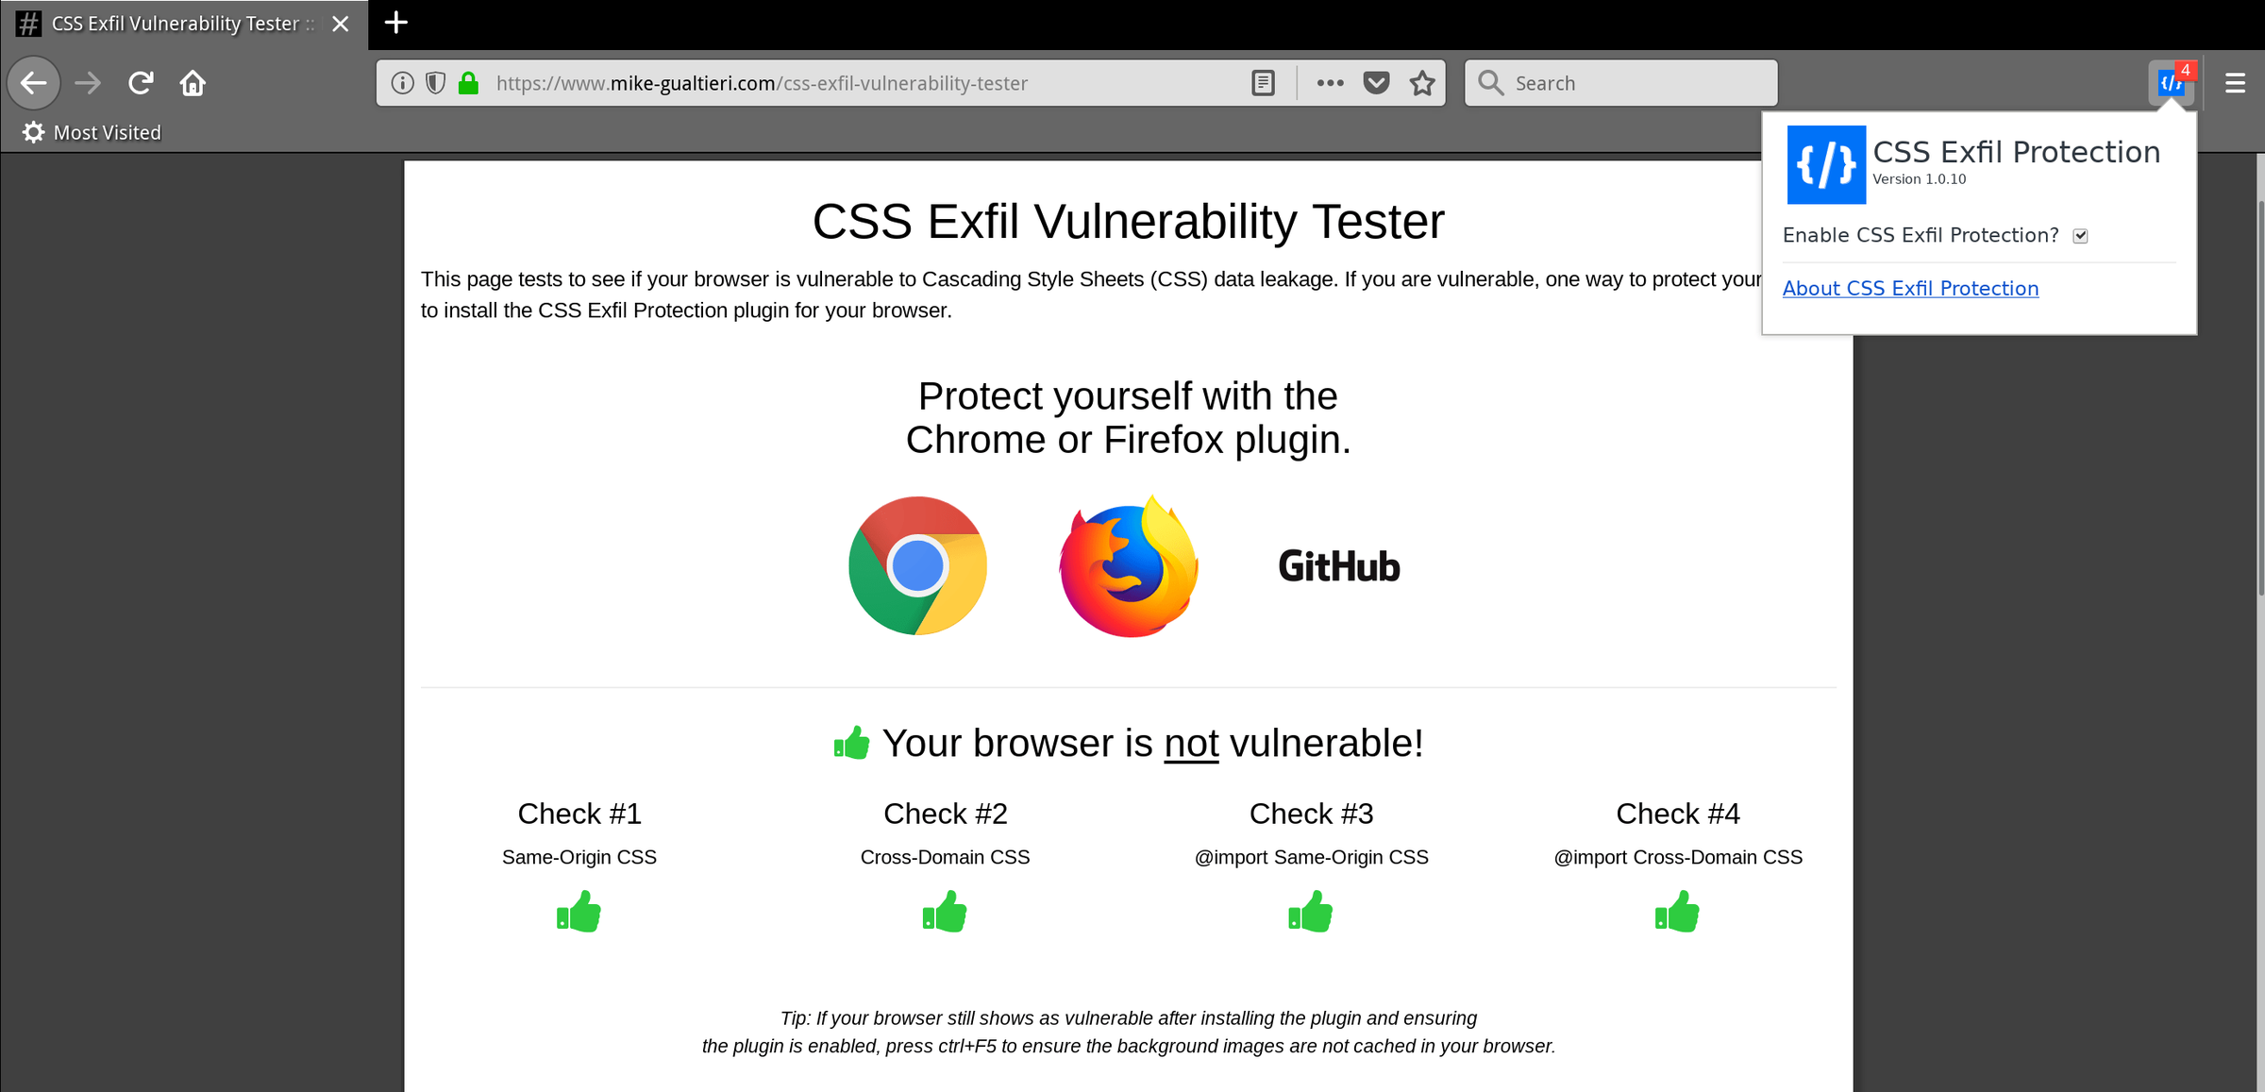Click the back navigation arrow
This screenshot has height=1092, width=2265.
(34, 83)
